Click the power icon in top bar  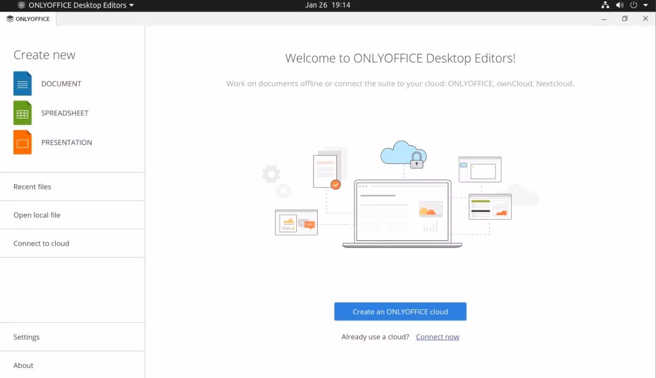(634, 5)
